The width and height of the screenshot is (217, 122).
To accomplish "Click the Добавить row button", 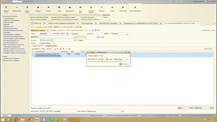I will pyautogui.click(x=36, y=49).
